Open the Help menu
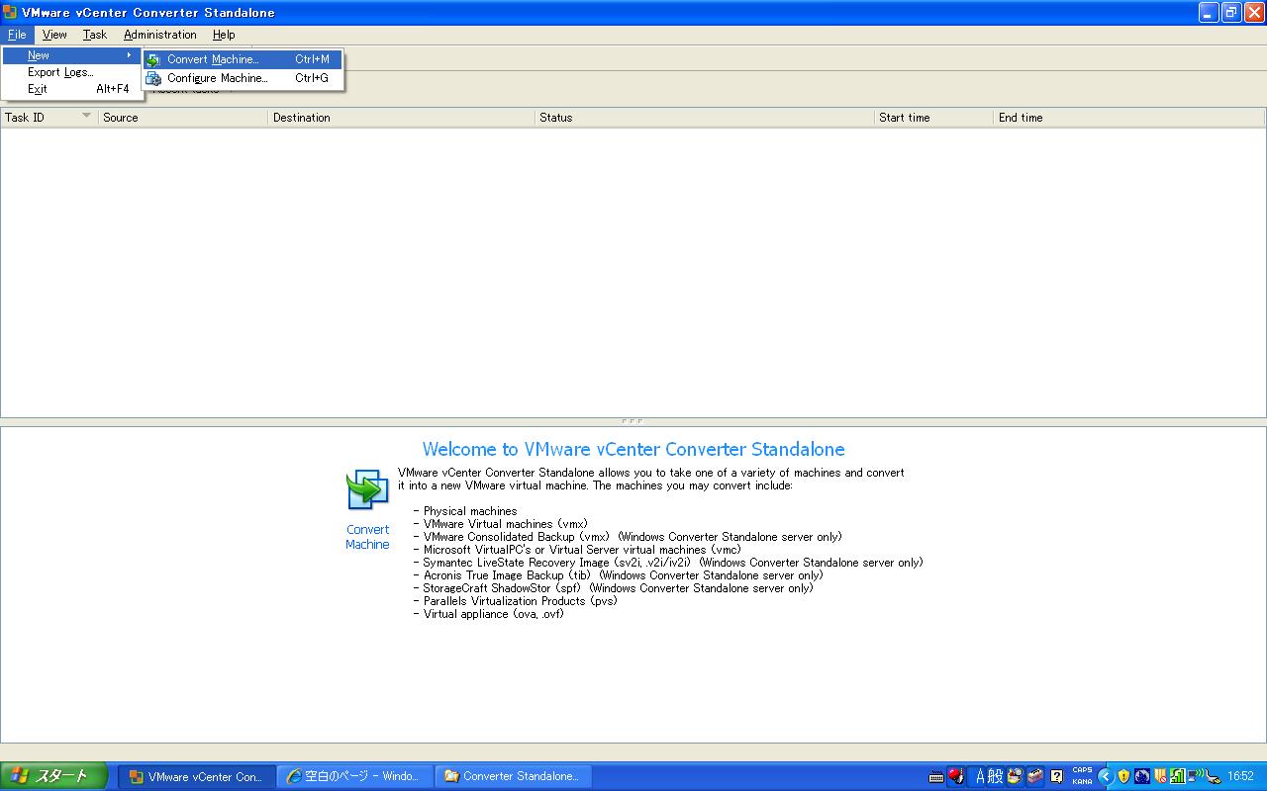 (224, 35)
